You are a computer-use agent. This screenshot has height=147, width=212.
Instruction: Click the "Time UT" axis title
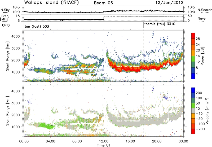pos(104,145)
